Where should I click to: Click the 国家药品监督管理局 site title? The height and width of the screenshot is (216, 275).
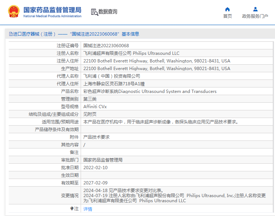pyautogui.click(x=52, y=10)
